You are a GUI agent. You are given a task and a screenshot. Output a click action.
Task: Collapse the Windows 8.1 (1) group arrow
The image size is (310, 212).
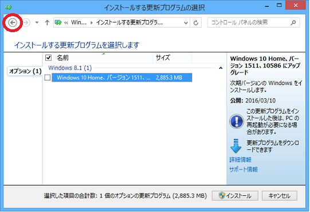click(221, 68)
